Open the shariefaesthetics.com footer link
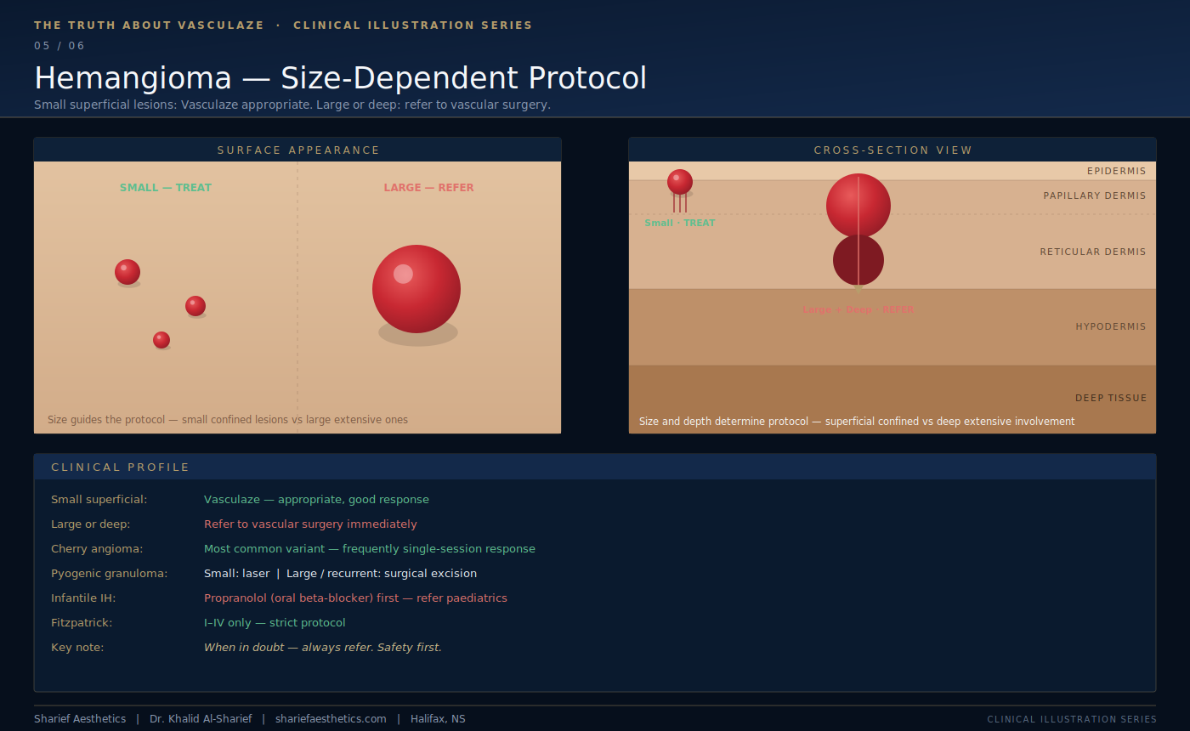Screen dimensions: 1190x731 (x=331, y=719)
